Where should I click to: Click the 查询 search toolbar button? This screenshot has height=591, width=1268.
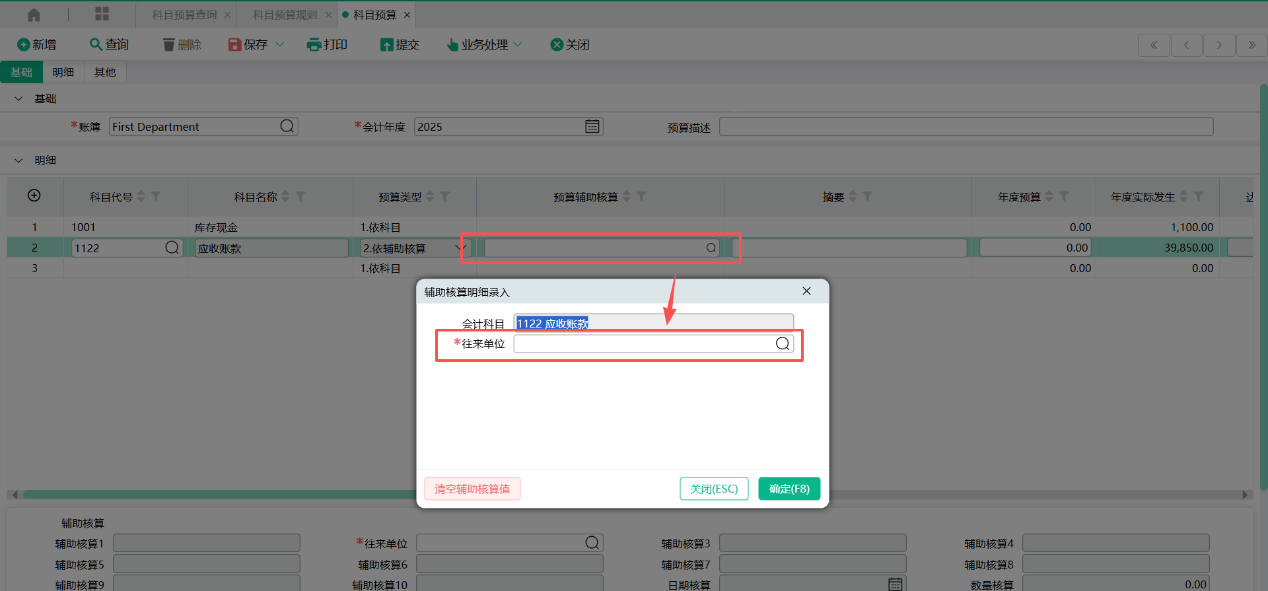click(110, 44)
